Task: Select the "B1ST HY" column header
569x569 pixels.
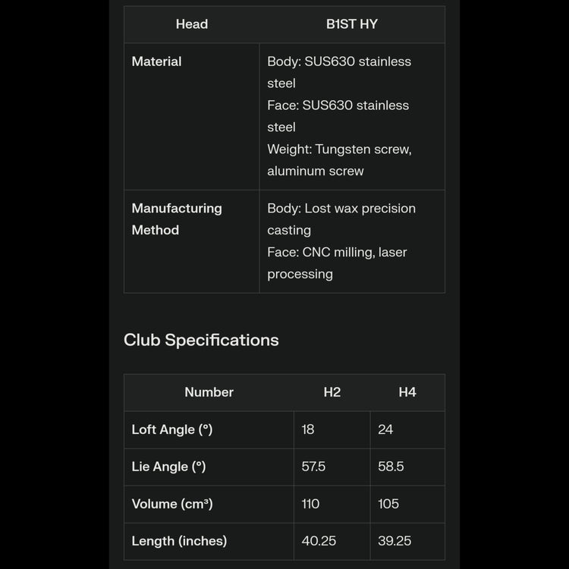Action: [352, 24]
